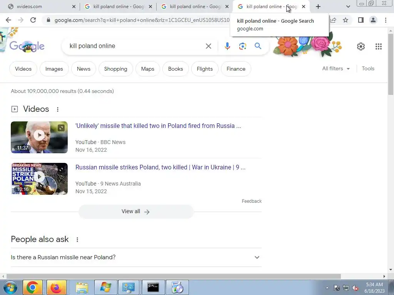This screenshot has height=295, width=394.
Task: Click the Feedback link under videos
Action: tap(252, 201)
